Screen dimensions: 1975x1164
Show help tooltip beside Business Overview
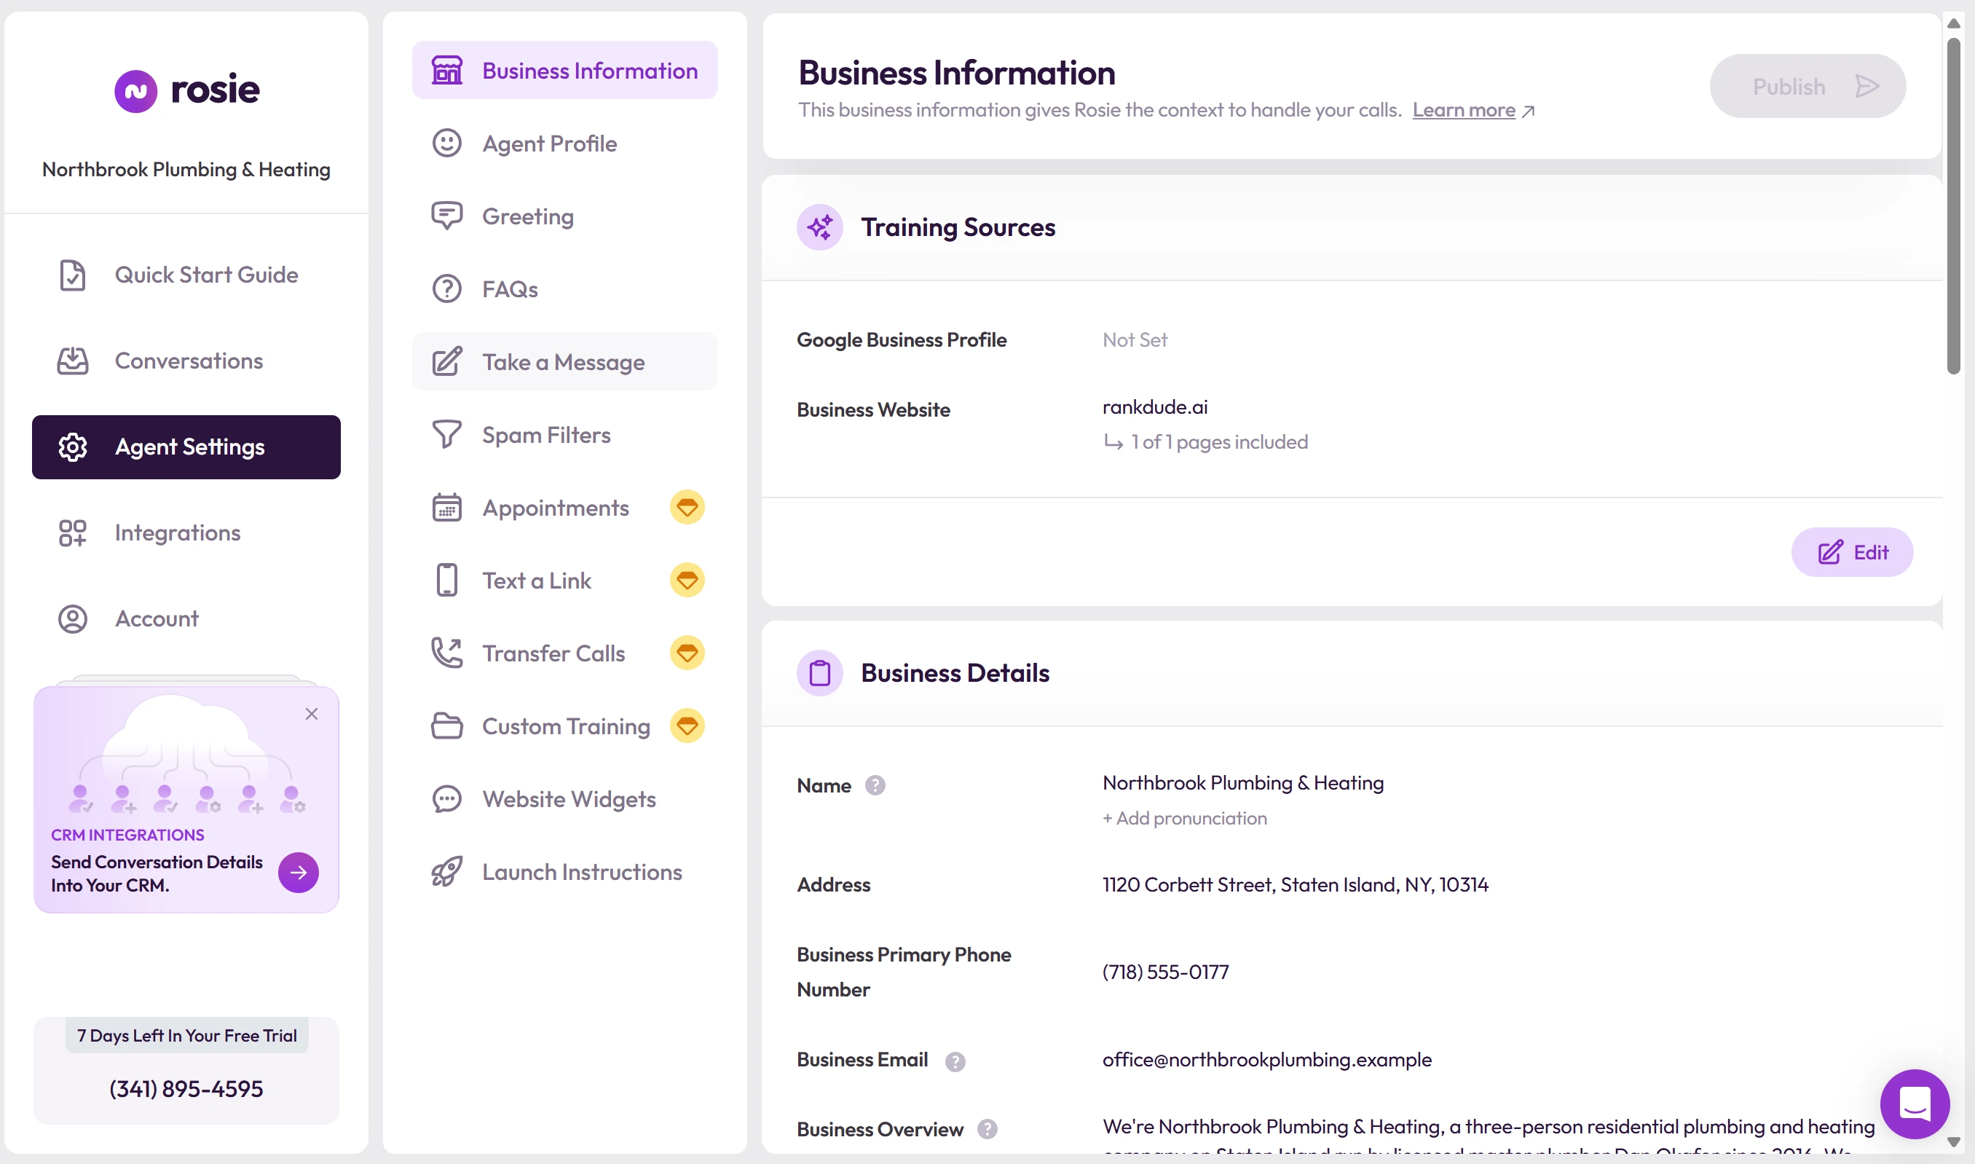coord(987,1130)
